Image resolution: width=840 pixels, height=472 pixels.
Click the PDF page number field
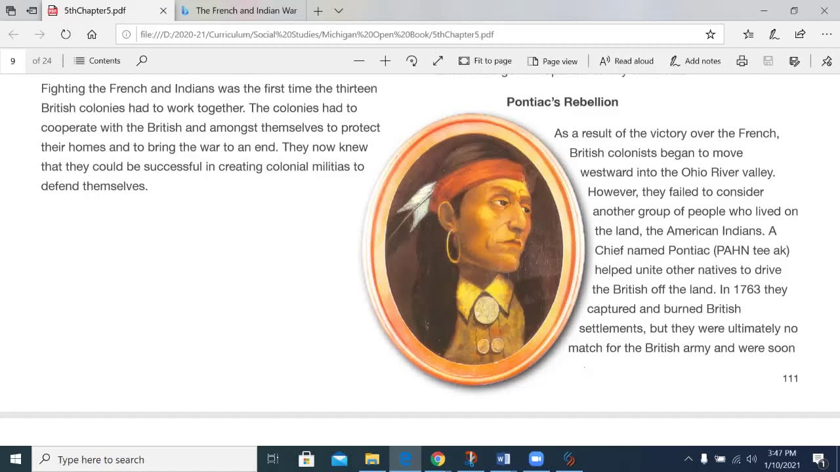pyautogui.click(x=12, y=60)
